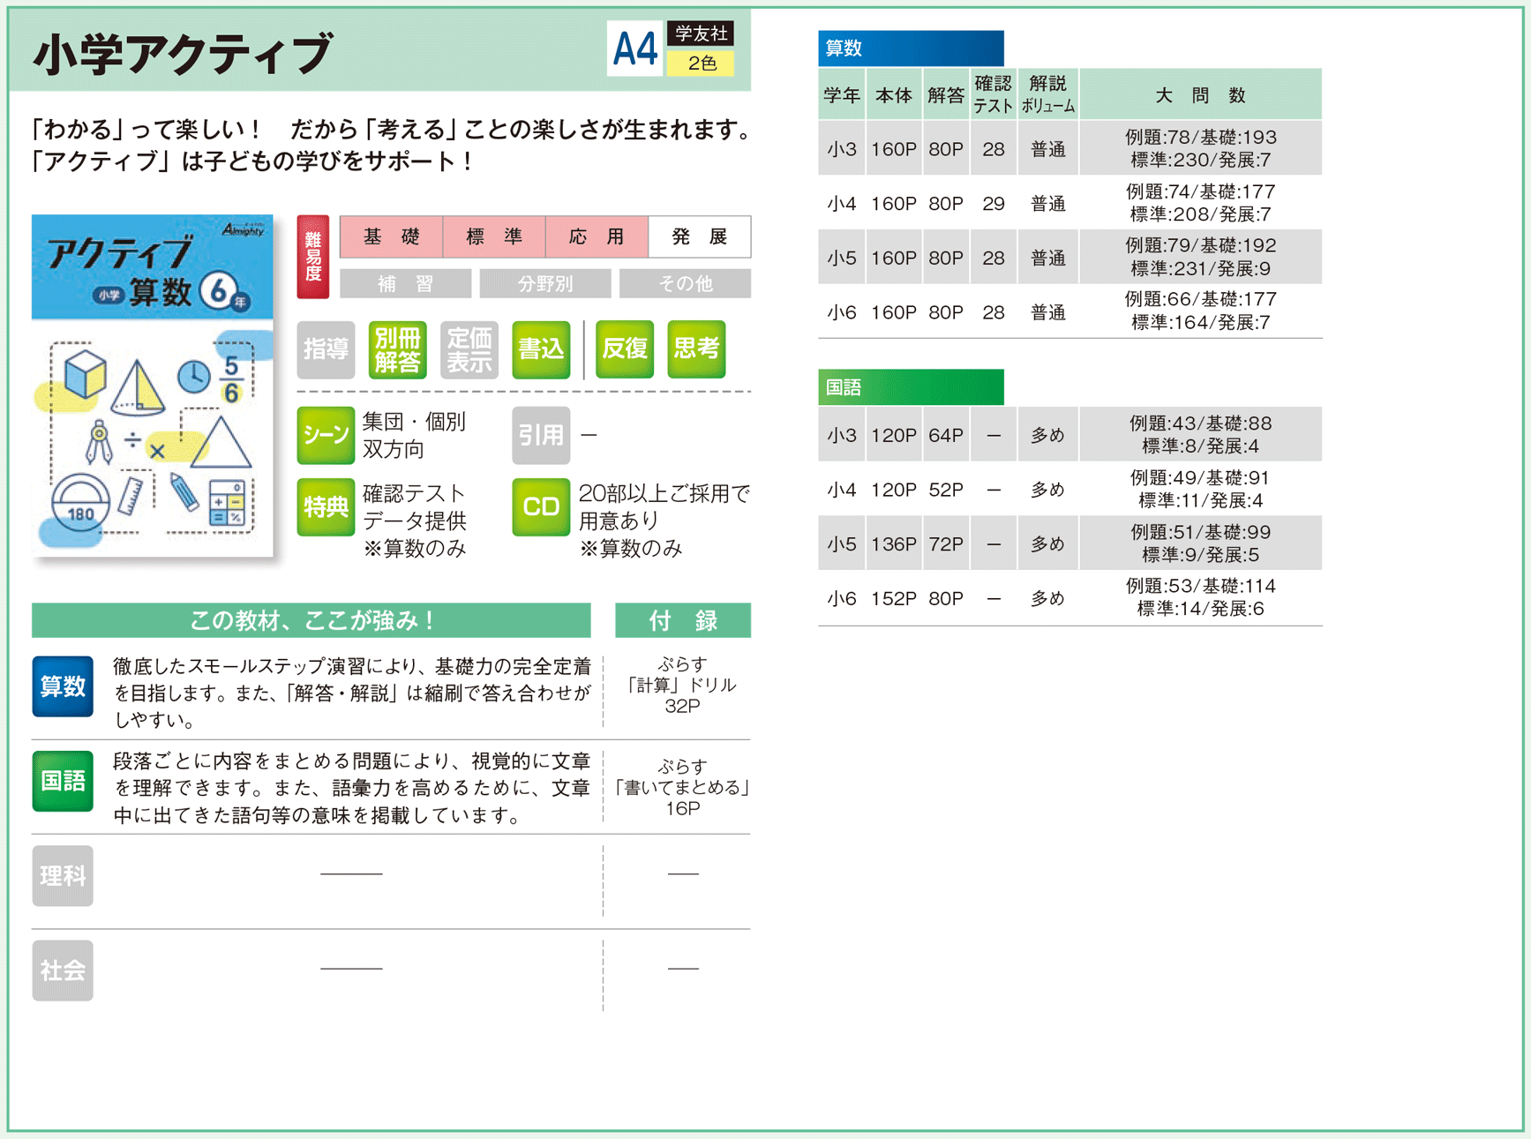Click the blue 算数 subject button
Viewport: 1531px width, 1139px height.
tap(63, 686)
